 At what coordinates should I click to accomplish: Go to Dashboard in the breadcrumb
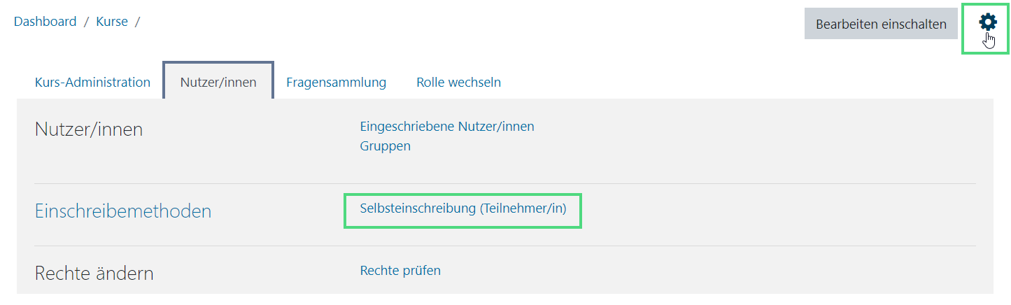[45, 22]
